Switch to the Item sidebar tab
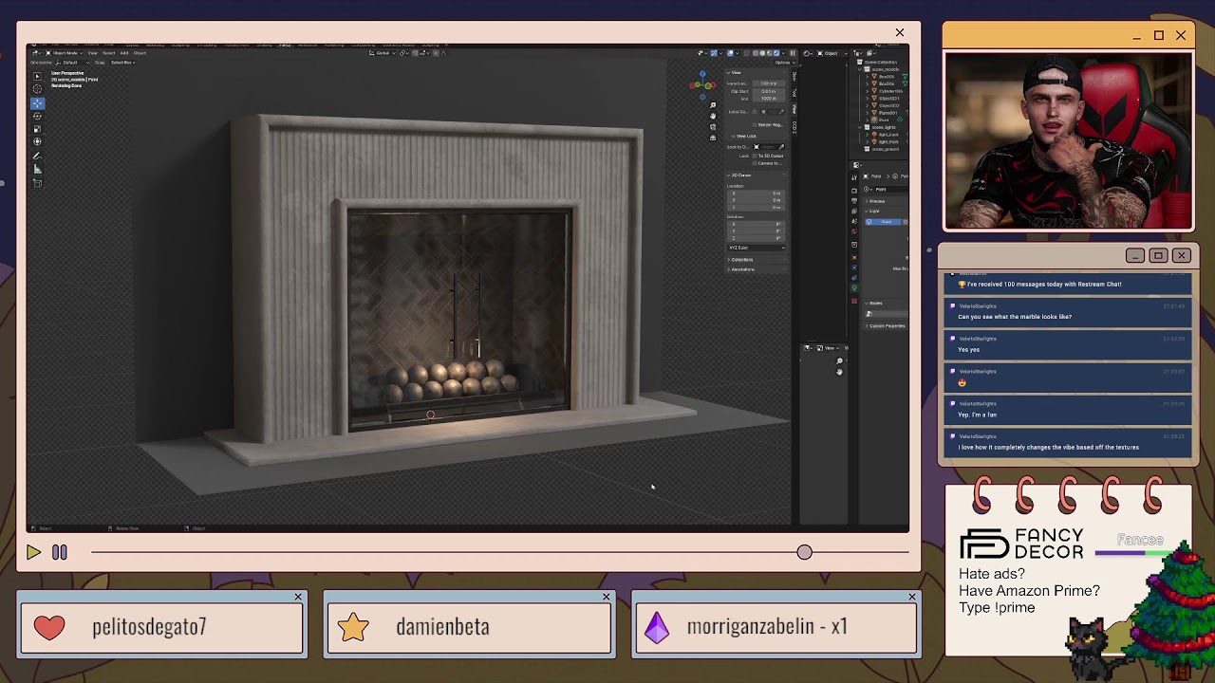This screenshot has width=1215, height=683. tap(794, 77)
